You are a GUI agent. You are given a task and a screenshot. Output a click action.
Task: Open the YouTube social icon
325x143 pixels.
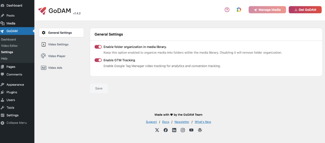[191, 130]
